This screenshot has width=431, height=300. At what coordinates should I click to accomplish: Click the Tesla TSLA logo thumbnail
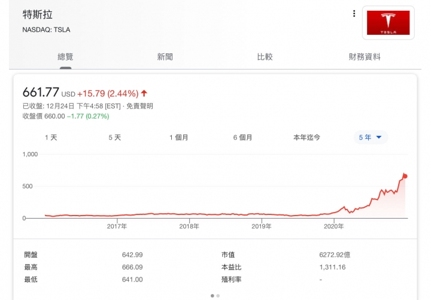coord(388,23)
